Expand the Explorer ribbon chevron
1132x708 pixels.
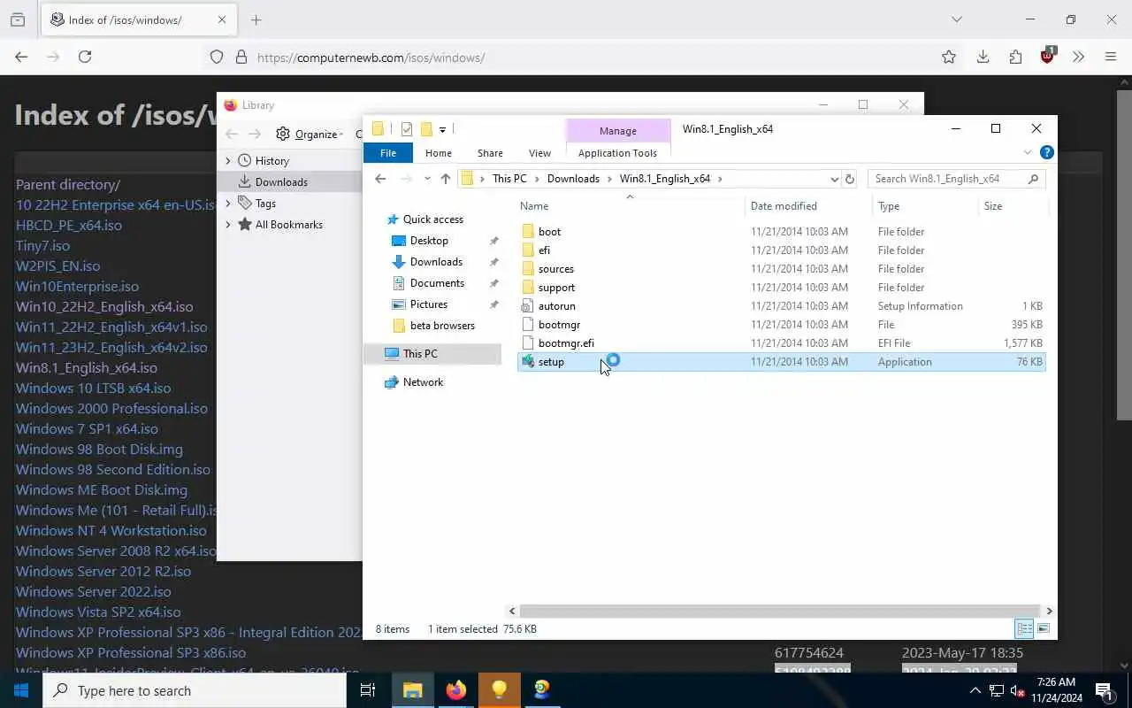(1028, 152)
